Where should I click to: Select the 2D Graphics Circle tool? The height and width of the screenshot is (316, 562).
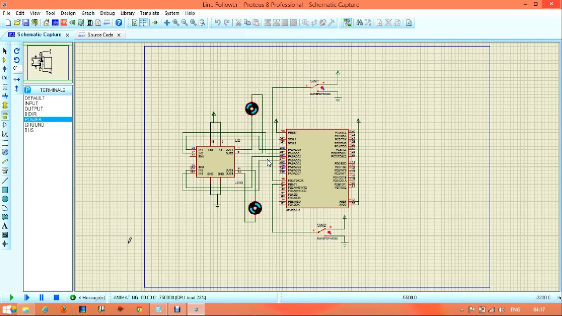[x=5, y=199]
